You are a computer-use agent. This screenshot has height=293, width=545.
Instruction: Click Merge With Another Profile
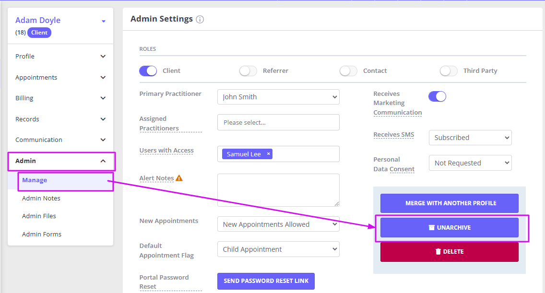tap(449, 203)
